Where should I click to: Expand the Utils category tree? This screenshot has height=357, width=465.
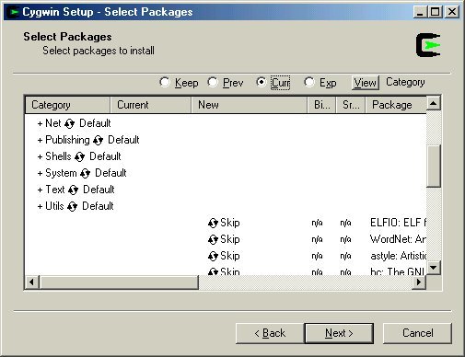40,206
